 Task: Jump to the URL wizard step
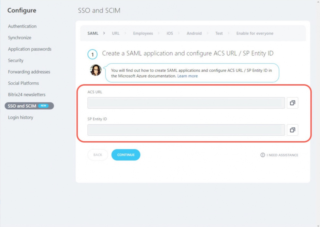coord(116,33)
